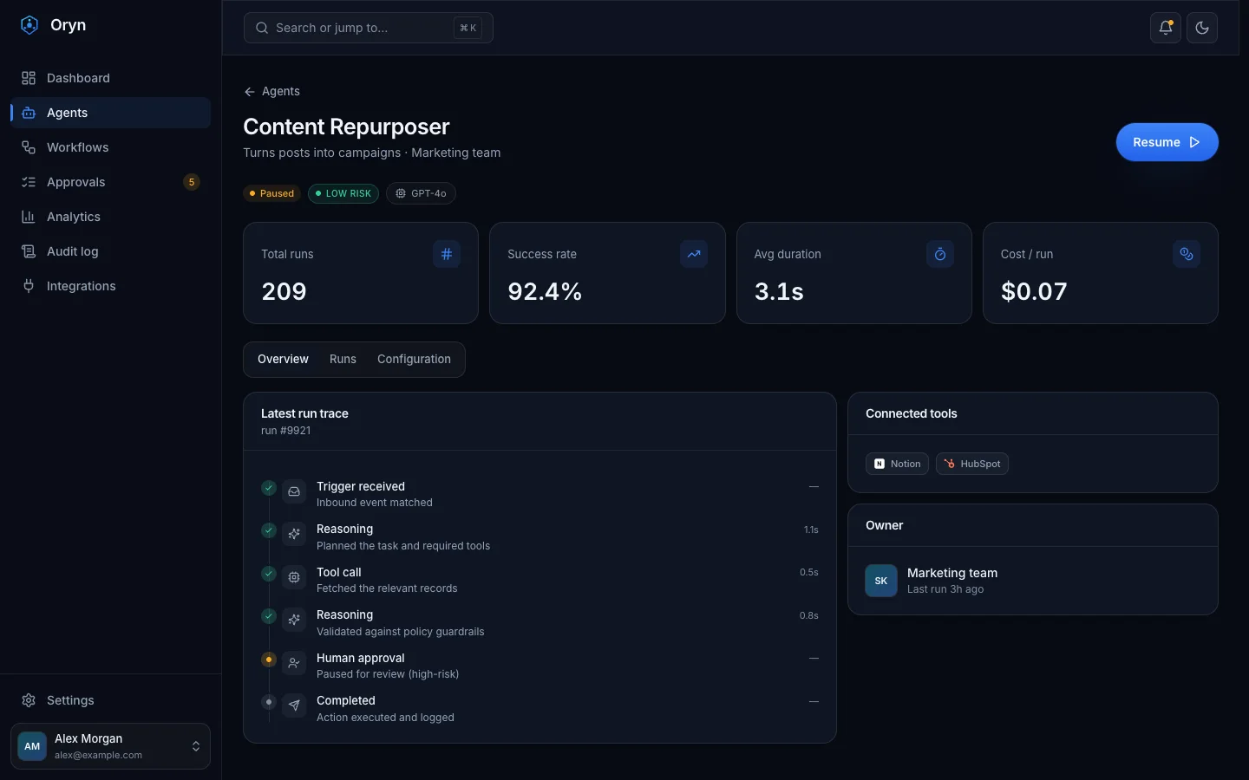Viewport: 1249px width, 780px height.
Task: Open the Audit log page
Action: [x=110, y=251]
